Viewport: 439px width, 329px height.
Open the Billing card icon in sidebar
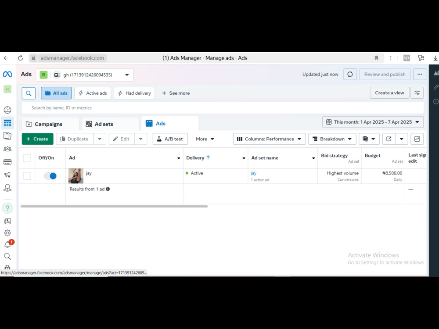[x=7, y=162]
